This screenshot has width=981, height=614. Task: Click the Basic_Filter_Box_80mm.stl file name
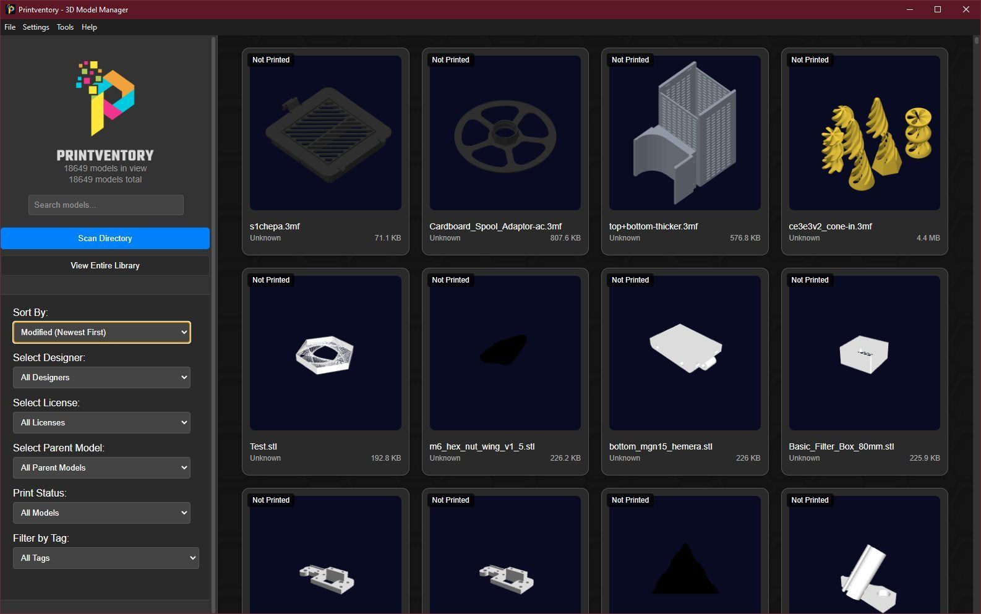click(x=841, y=446)
